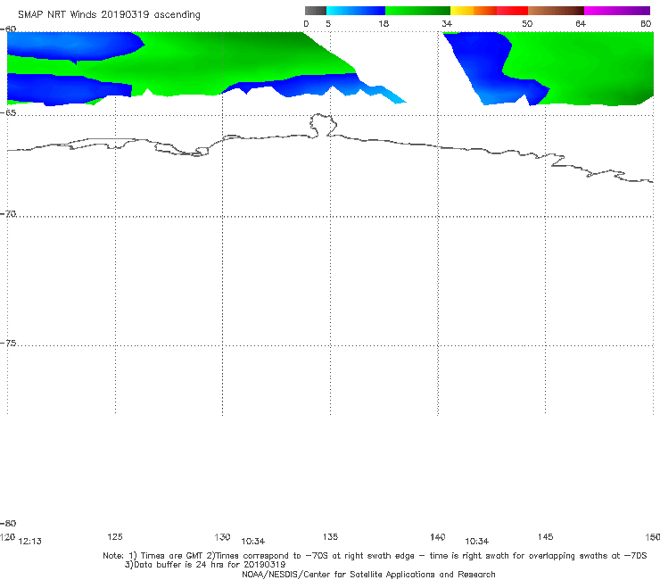Viewport: 660px width, 580px height.
Task: Select the yellow-orange segment of the color bar
Action: coord(473,11)
